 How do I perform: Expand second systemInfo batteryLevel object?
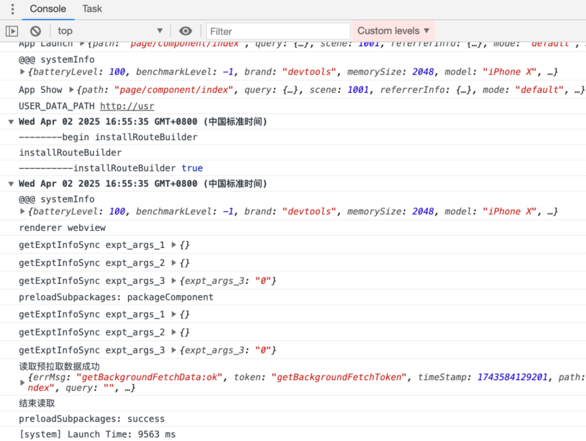click(x=22, y=211)
